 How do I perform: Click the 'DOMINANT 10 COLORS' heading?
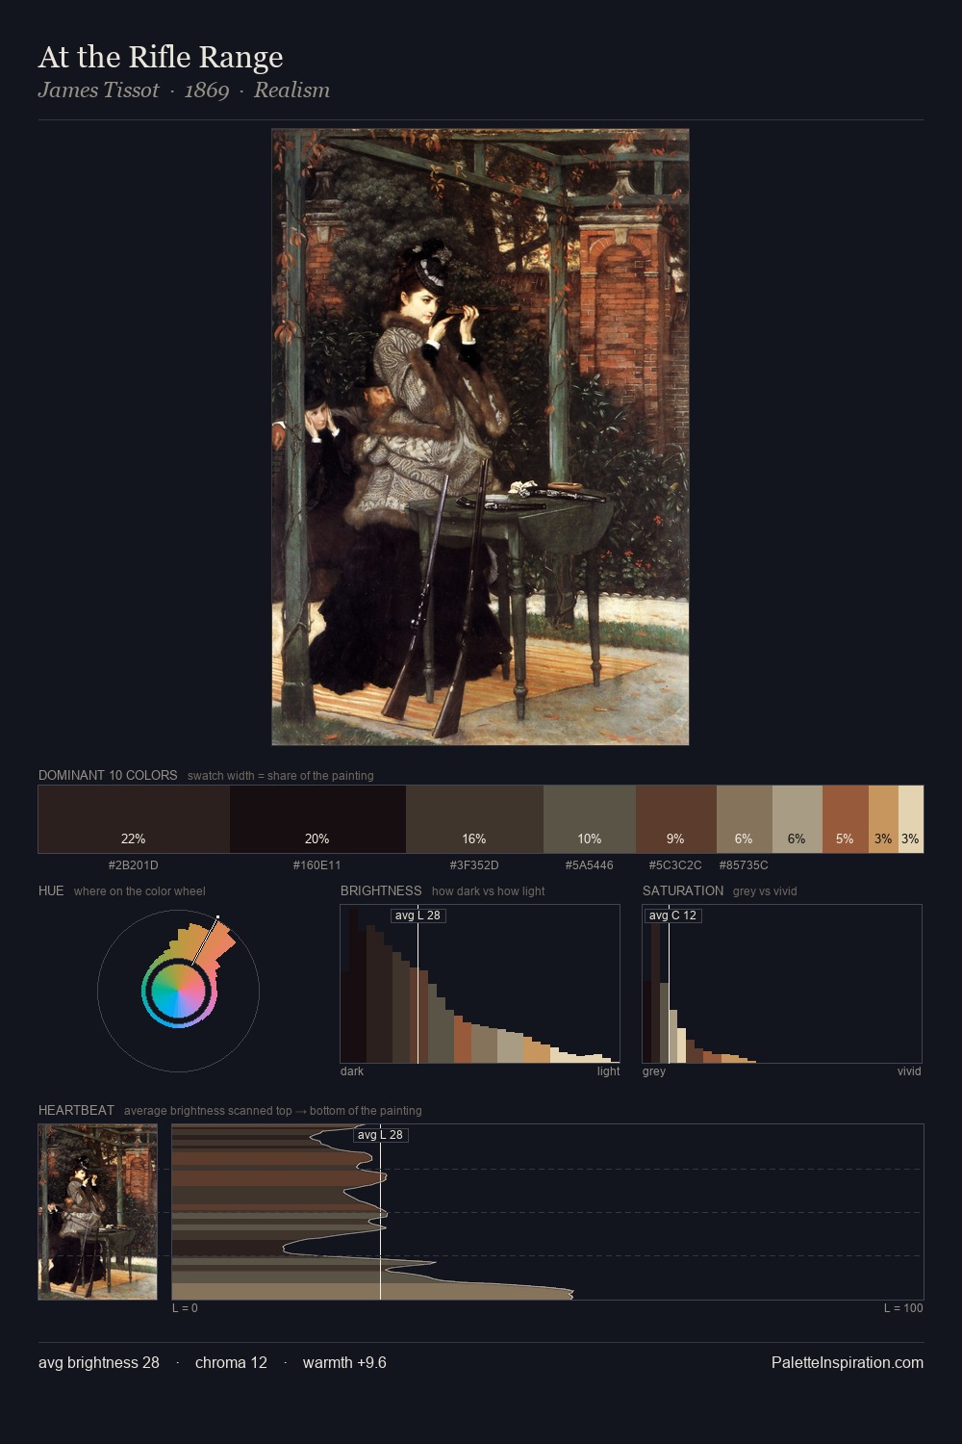click(108, 775)
